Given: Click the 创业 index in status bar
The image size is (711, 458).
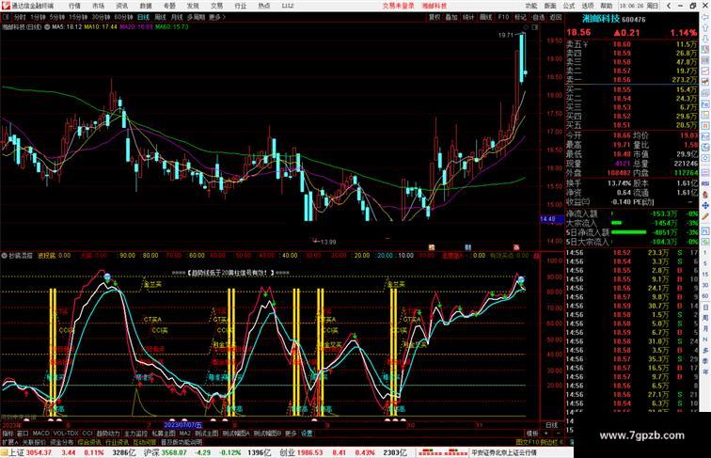Looking at the screenshot, I should pyautogui.click(x=288, y=452).
